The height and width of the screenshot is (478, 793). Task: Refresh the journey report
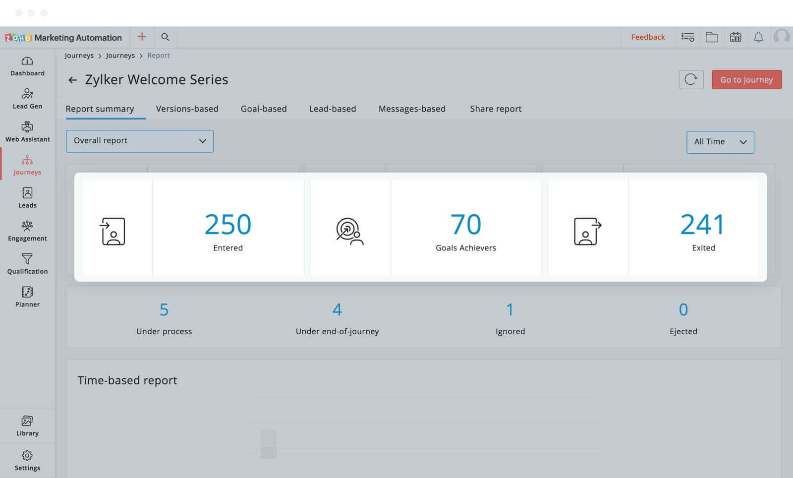coord(691,79)
